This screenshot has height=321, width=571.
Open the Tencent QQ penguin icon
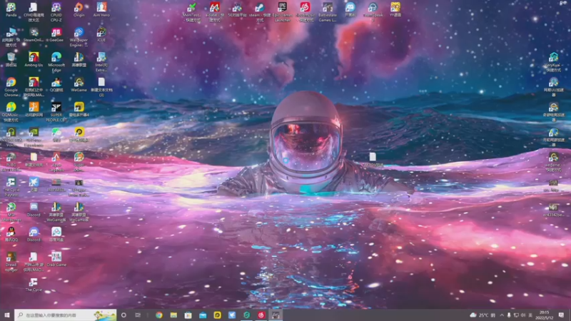(x=11, y=235)
